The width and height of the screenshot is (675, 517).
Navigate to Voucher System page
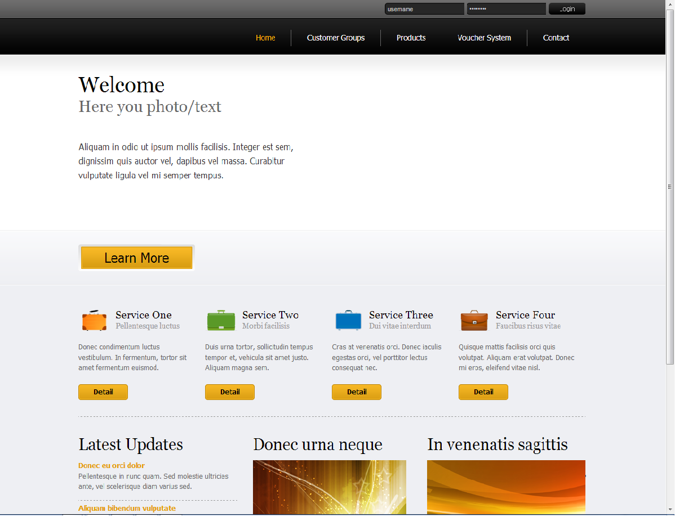[x=484, y=38]
